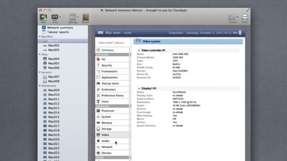
Task: Click the Export toolbar icon
Action: pyautogui.click(x=232, y=17)
